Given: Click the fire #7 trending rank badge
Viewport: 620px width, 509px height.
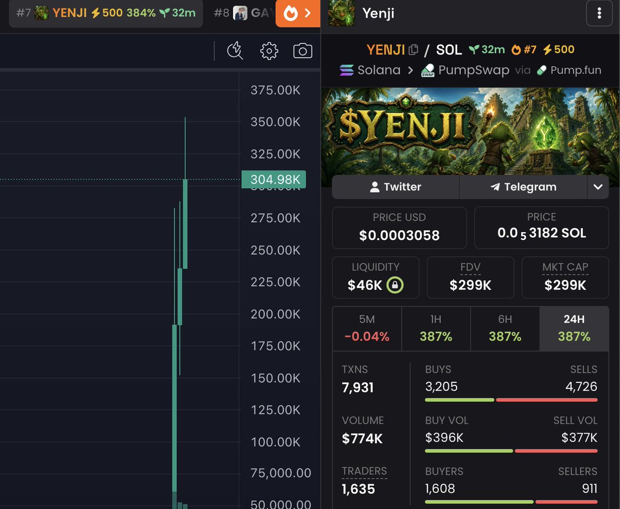Looking at the screenshot, I should (524, 50).
